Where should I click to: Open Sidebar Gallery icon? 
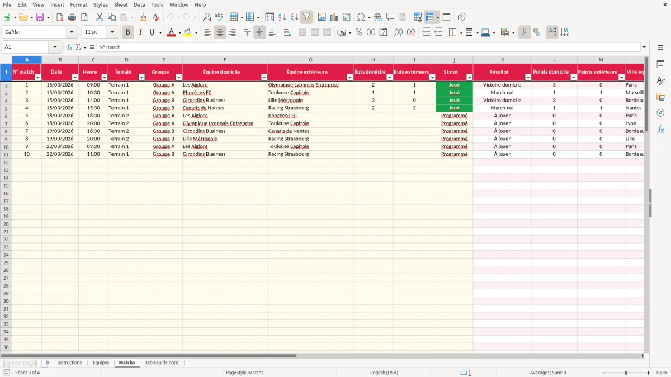point(660,97)
